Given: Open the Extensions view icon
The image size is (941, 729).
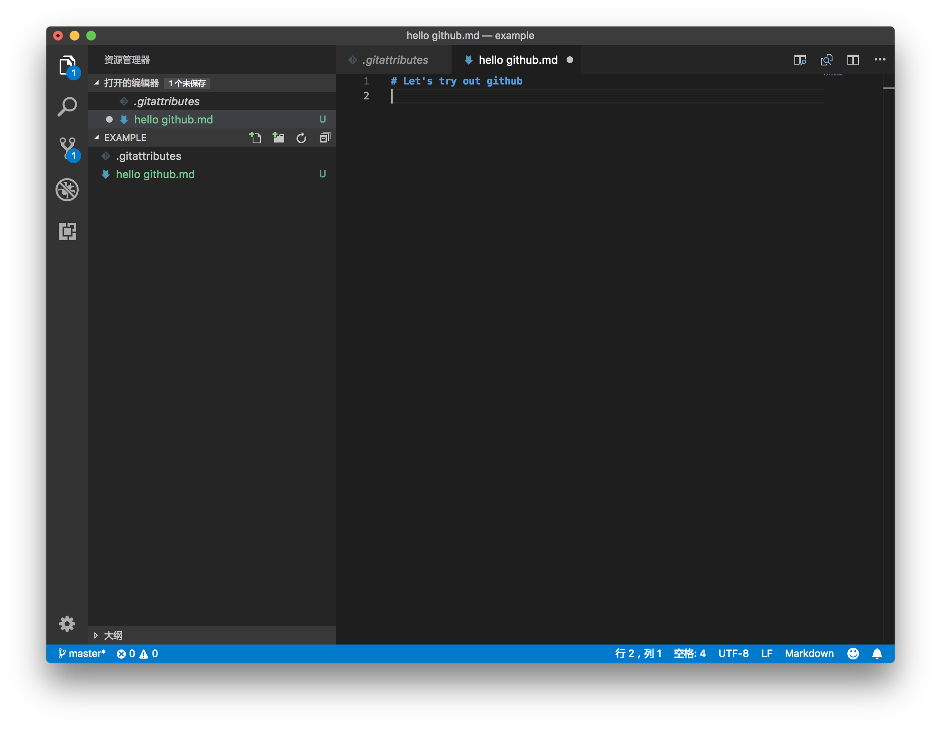Looking at the screenshot, I should click(67, 232).
